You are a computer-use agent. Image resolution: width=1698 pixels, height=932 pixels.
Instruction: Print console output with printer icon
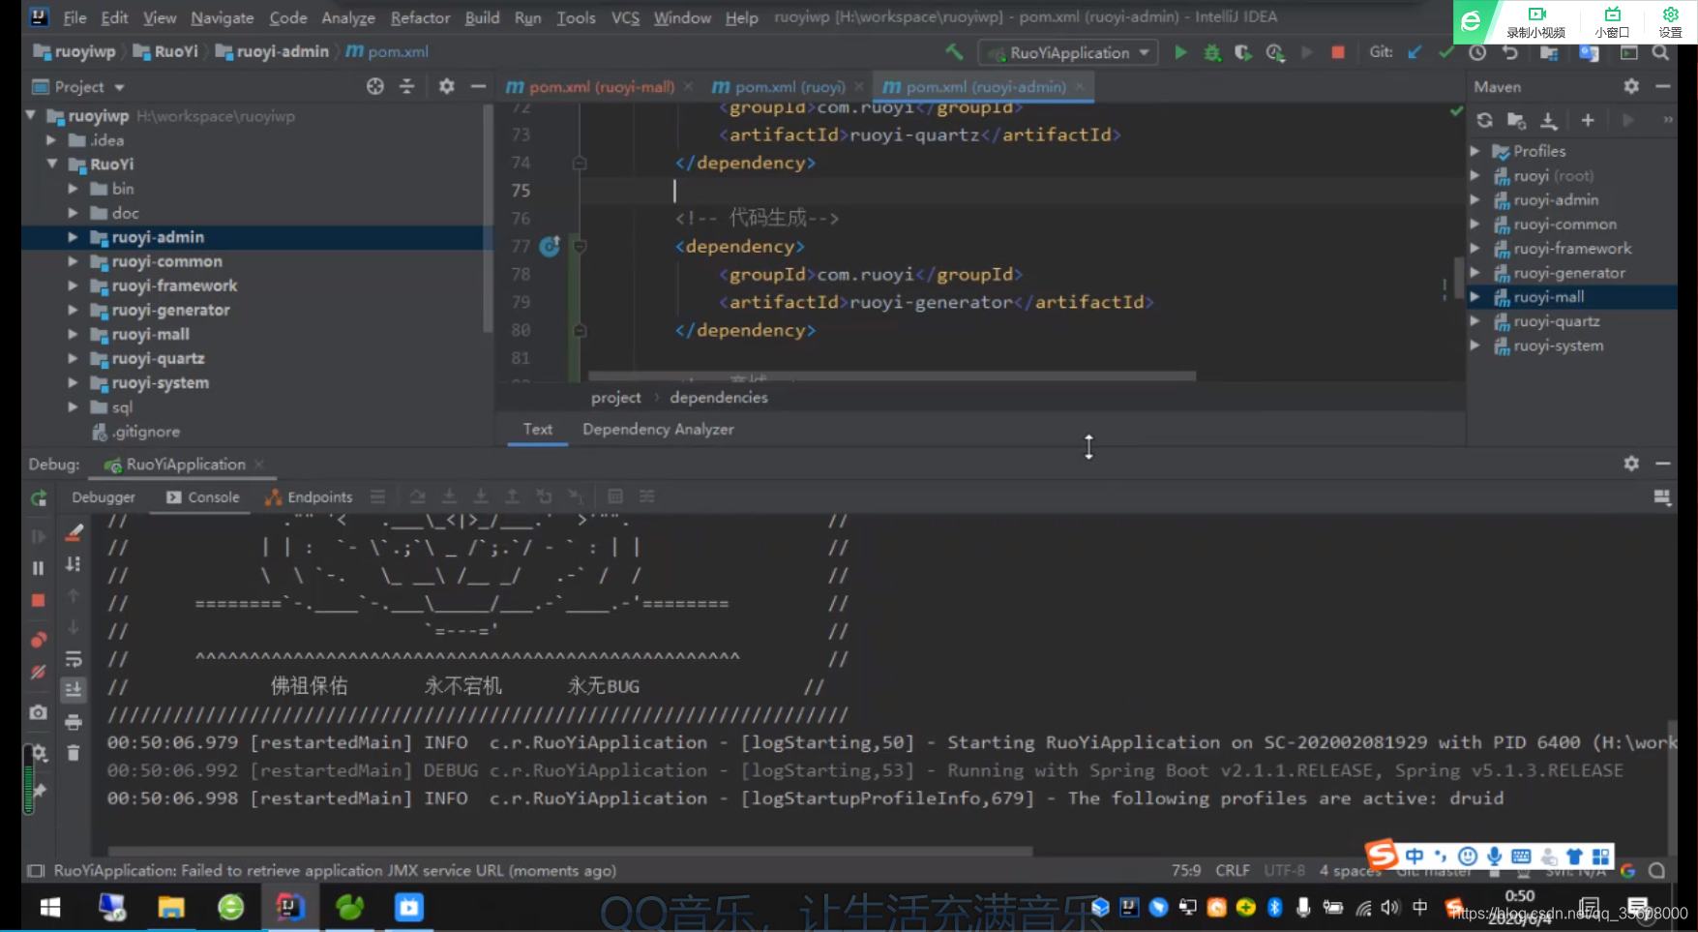coord(74,721)
